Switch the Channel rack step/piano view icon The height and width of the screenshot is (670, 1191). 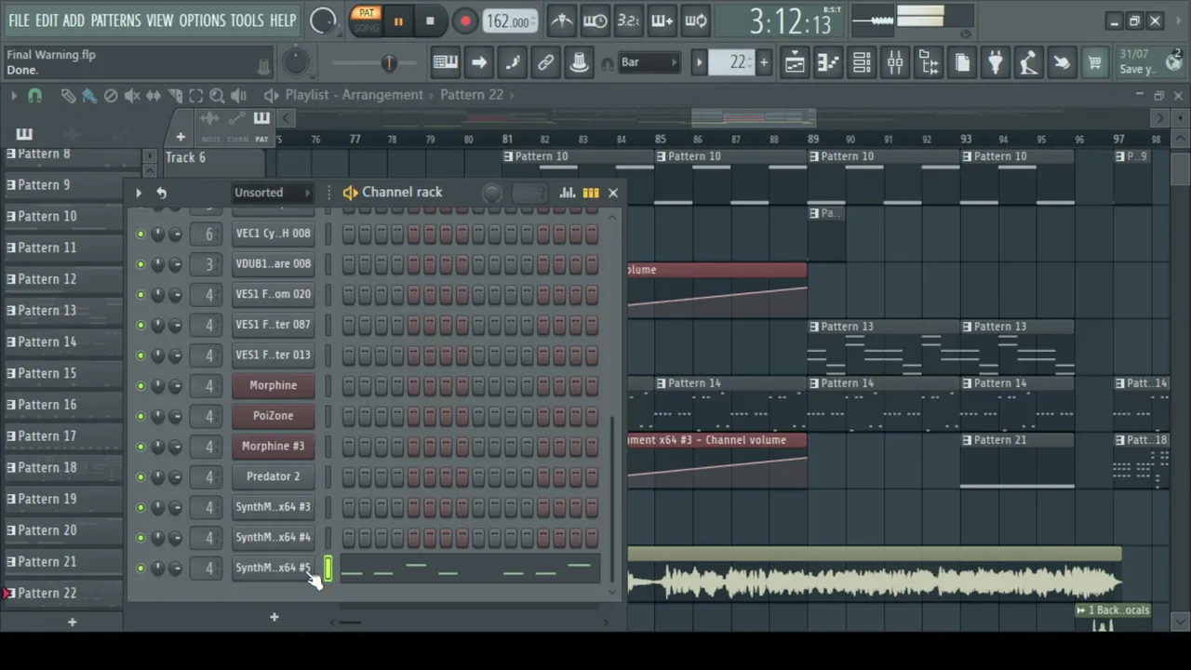click(591, 193)
